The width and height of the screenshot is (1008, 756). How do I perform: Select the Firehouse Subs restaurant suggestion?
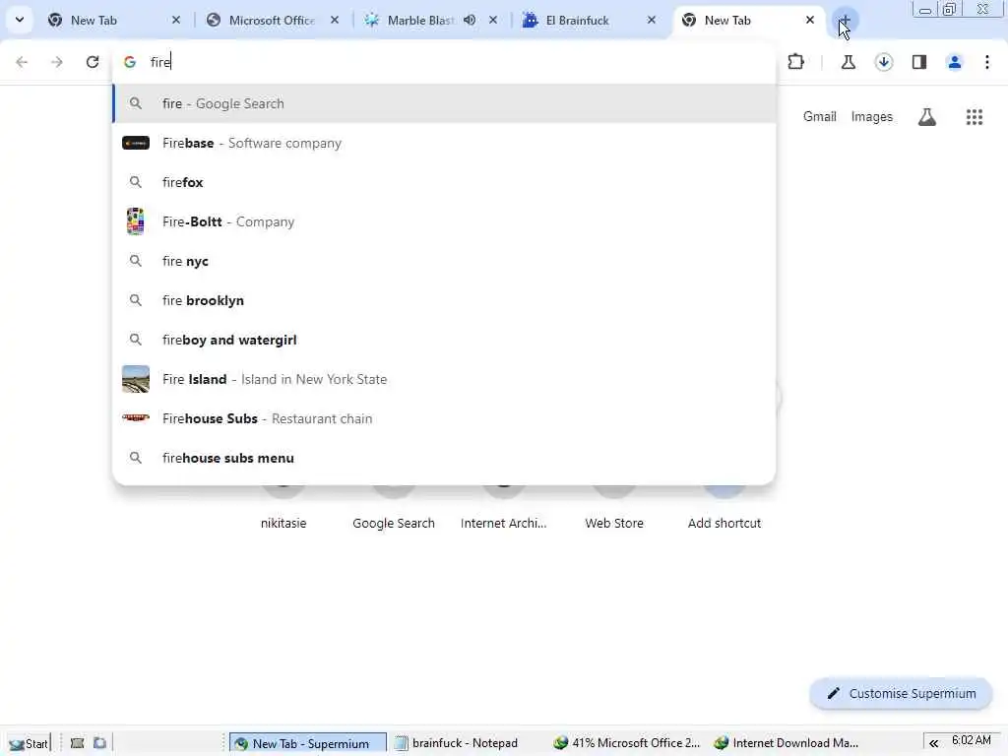(444, 418)
